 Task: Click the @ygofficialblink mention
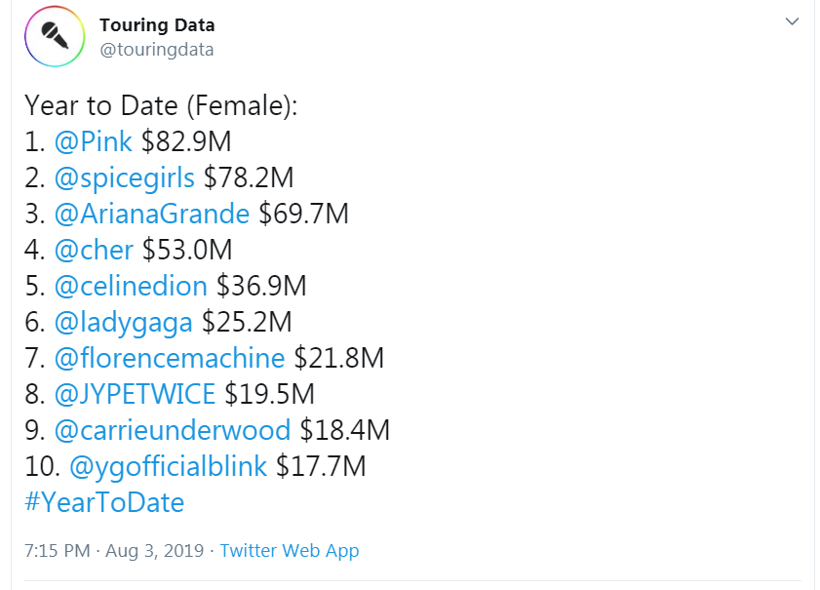coord(161,466)
